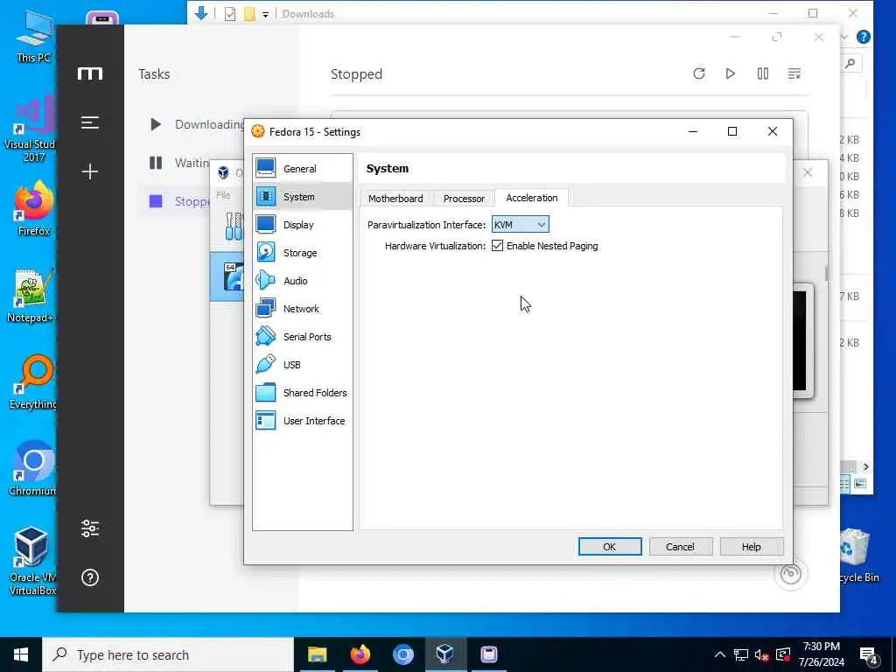Open USB settings category
The width and height of the screenshot is (896, 672).
coord(302,365)
